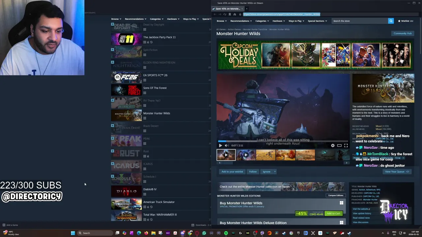
Task: Open 'All Games' breadcrumb link
Action: (x=221, y=29)
